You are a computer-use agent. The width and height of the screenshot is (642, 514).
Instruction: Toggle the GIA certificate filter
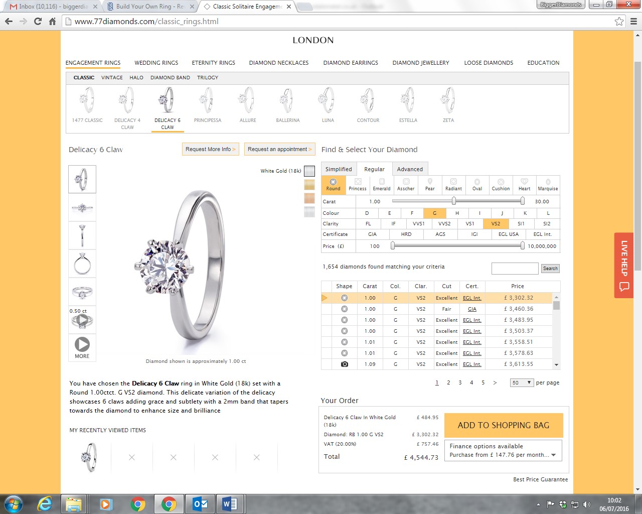click(x=372, y=234)
